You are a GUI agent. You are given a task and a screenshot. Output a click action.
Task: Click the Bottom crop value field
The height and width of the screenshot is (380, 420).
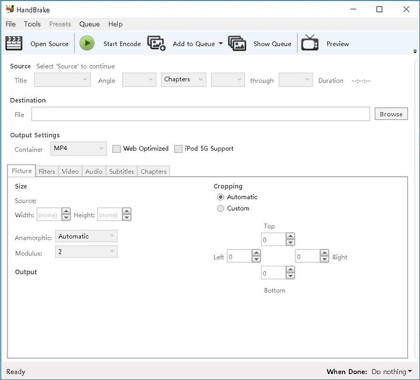[x=274, y=273]
